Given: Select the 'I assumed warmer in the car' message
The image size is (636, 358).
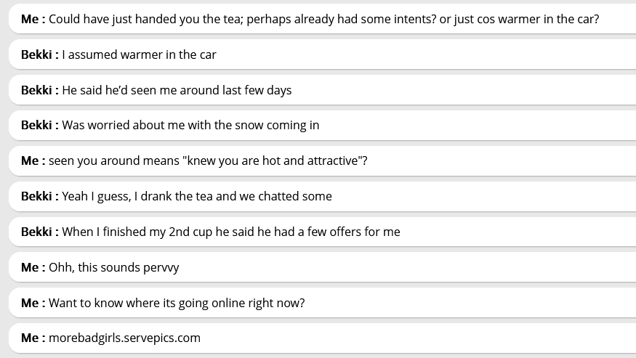Looking at the screenshot, I should 139,54.
